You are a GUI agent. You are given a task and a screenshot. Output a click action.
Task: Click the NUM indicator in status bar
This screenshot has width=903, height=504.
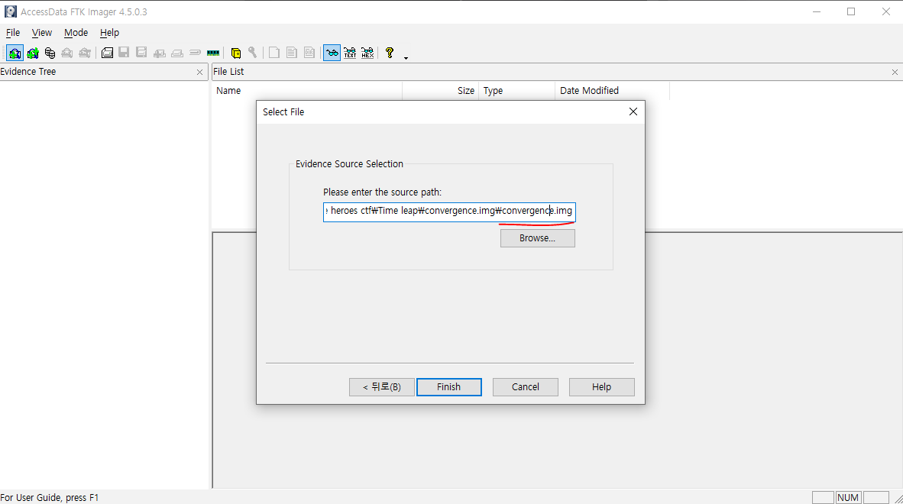pos(848,498)
